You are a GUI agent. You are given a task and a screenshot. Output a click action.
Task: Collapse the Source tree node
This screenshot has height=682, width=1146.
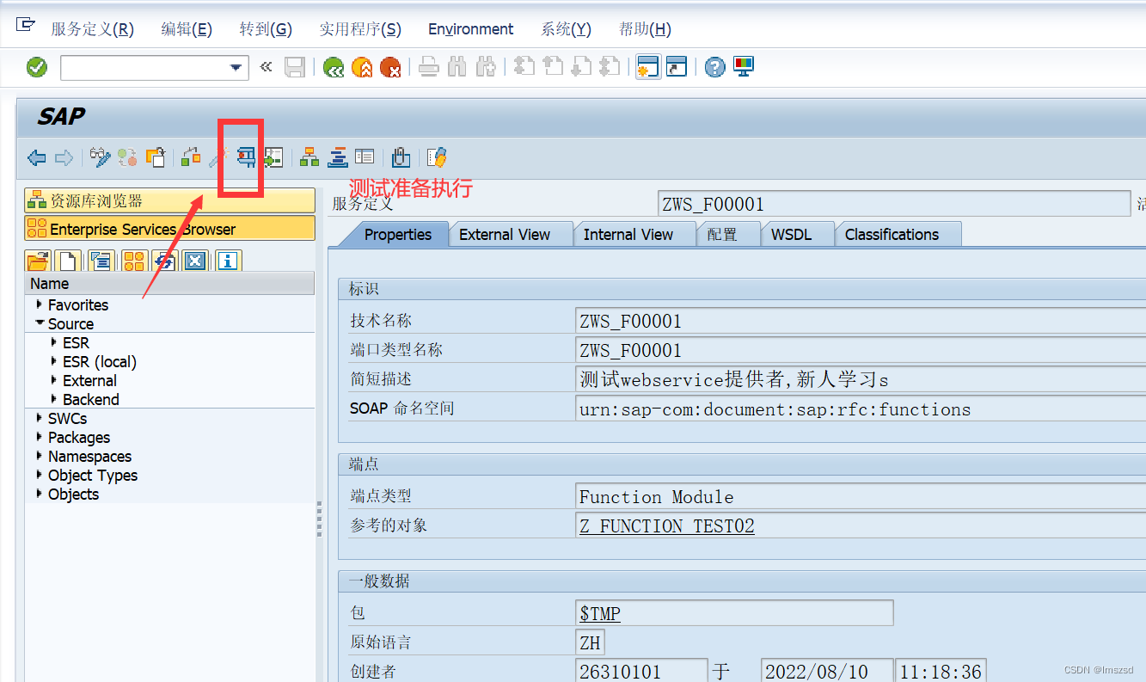(x=40, y=323)
